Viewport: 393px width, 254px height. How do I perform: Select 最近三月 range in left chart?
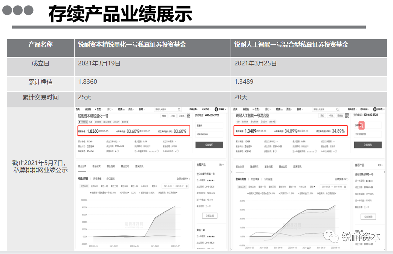[x=114, y=186]
